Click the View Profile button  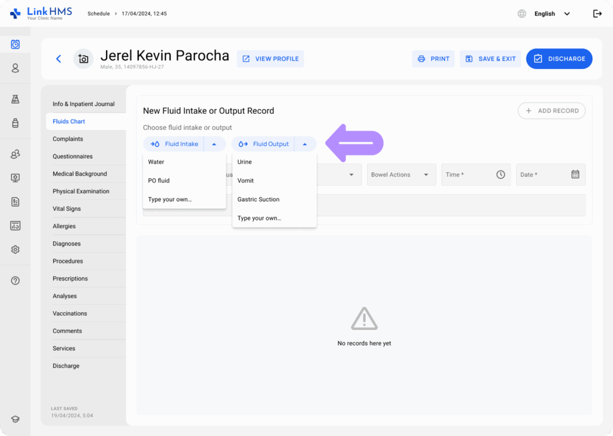point(270,59)
